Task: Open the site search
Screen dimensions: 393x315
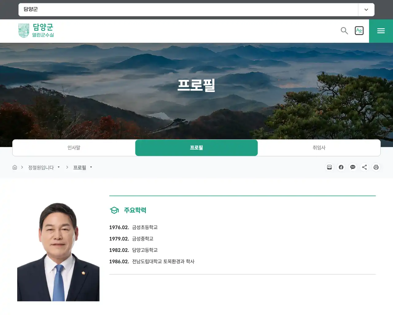Action: [x=344, y=31]
